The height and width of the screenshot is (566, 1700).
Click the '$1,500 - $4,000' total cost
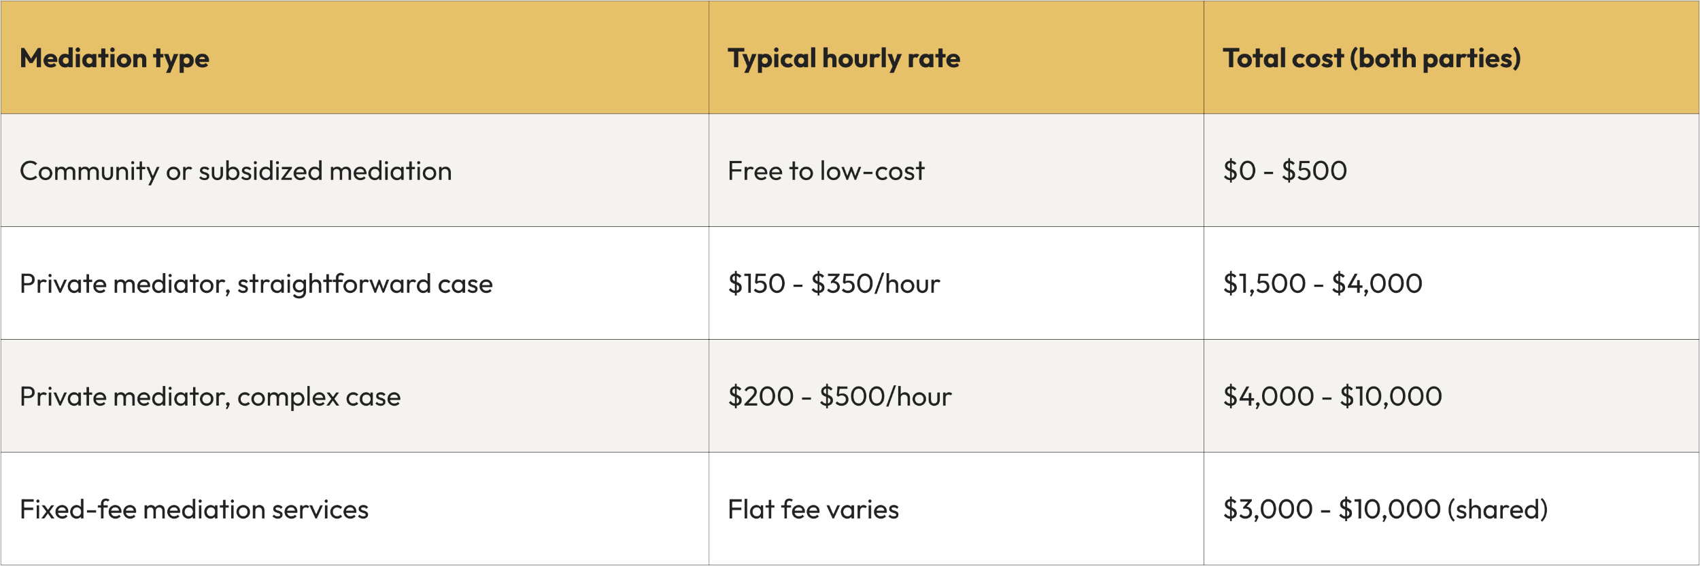[1322, 284]
